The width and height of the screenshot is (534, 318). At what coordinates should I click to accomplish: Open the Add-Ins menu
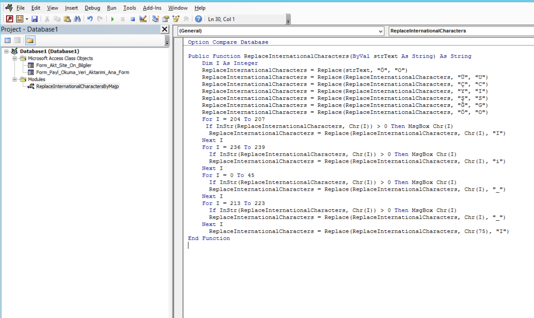point(152,8)
